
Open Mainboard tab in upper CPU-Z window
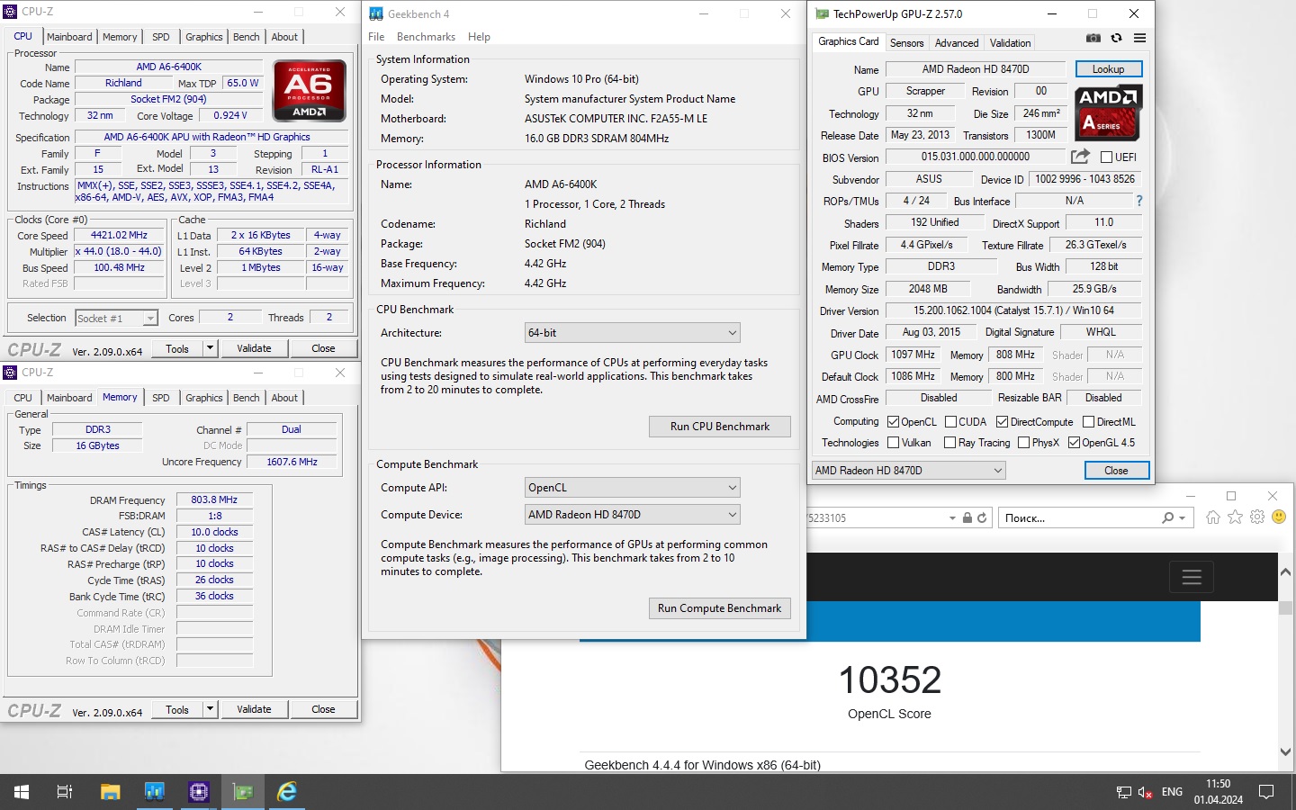(69, 37)
